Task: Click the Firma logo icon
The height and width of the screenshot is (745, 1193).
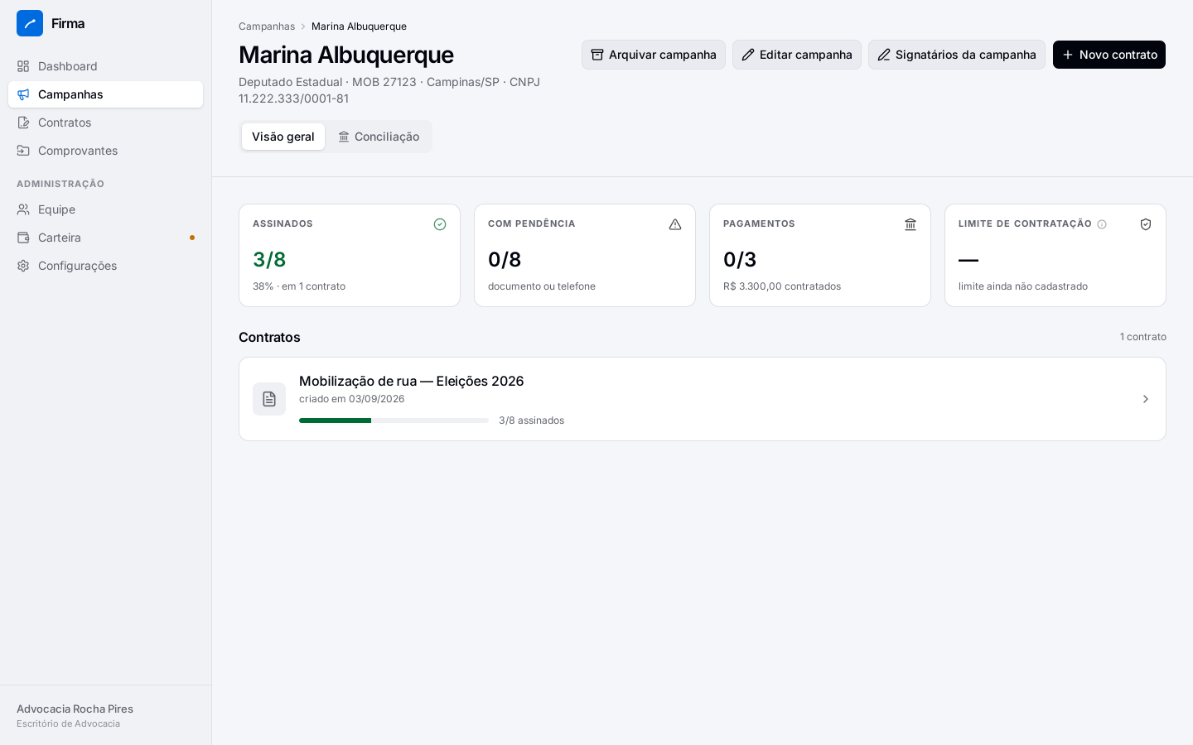Action: click(30, 23)
